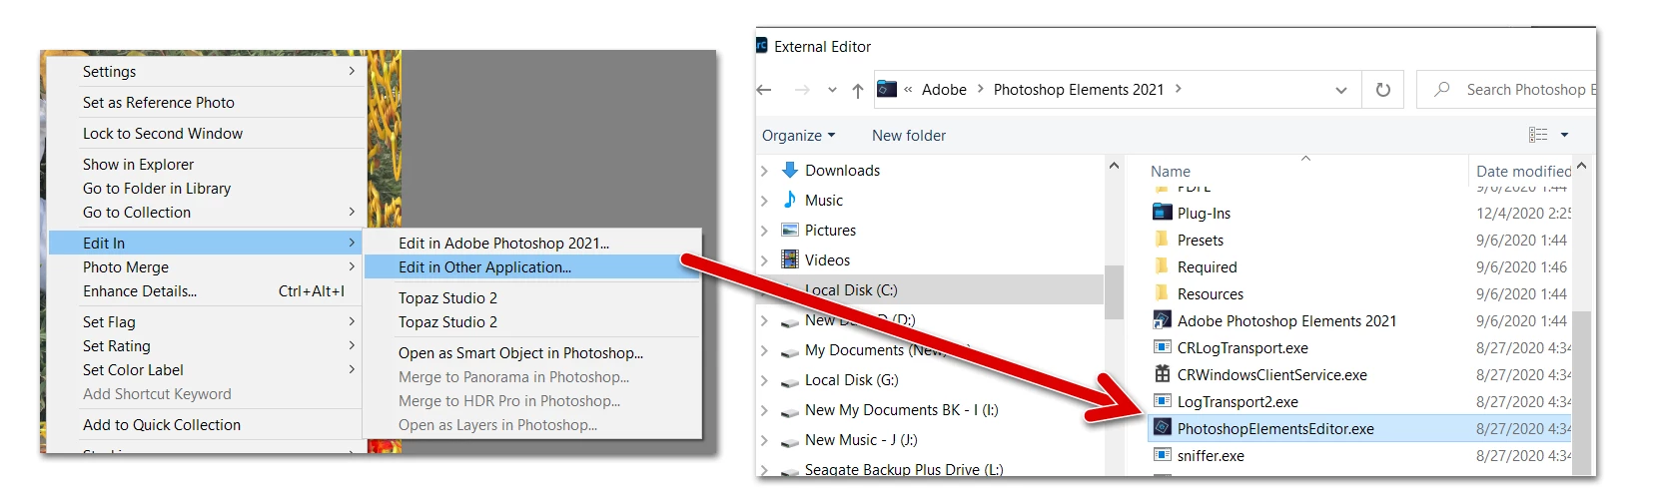Select the Required folder
The width and height of the screenshot is (1656, 503).
click(1207, 267)
